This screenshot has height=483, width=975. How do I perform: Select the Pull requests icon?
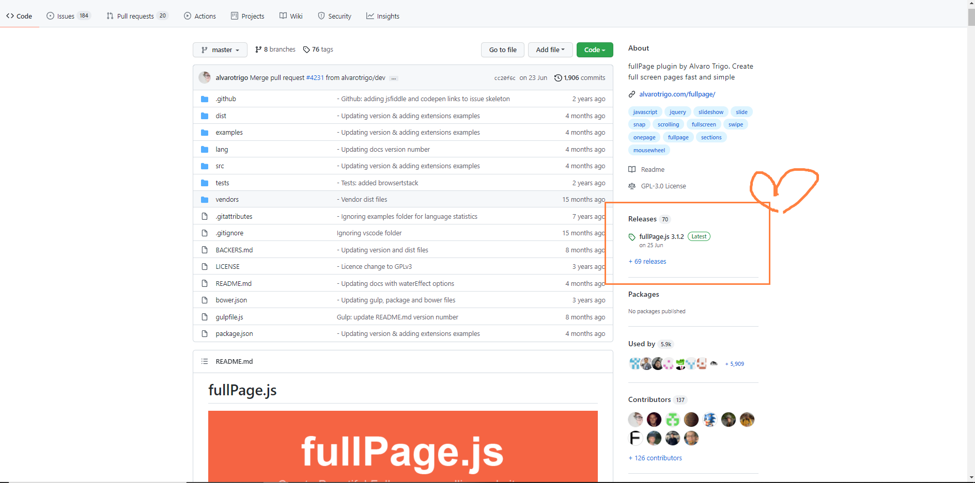(110, 16)
